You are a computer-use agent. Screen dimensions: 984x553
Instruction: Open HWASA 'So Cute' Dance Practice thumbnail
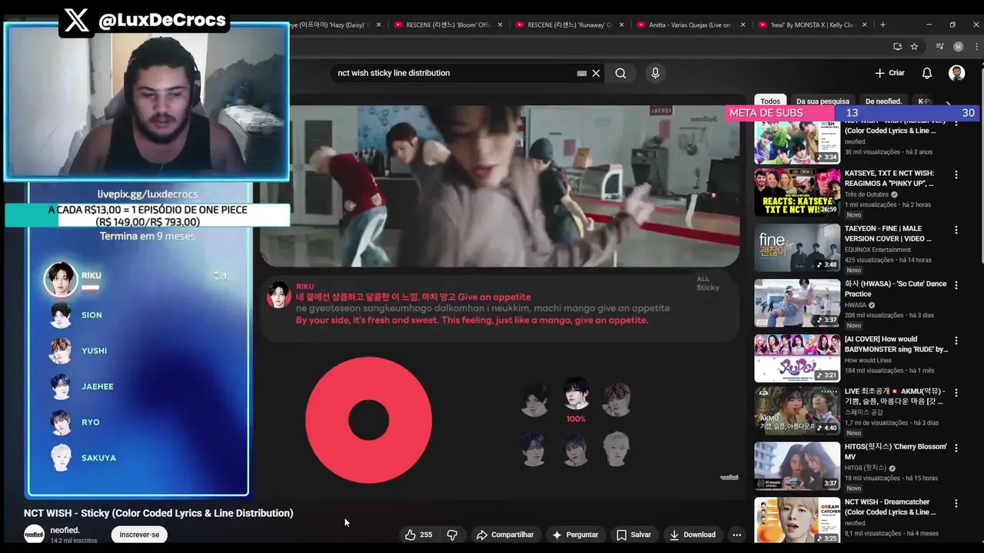tap(797, 303)
